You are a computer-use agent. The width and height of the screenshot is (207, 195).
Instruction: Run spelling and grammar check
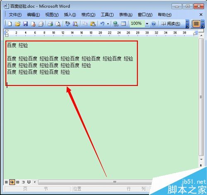pos(67,24)
